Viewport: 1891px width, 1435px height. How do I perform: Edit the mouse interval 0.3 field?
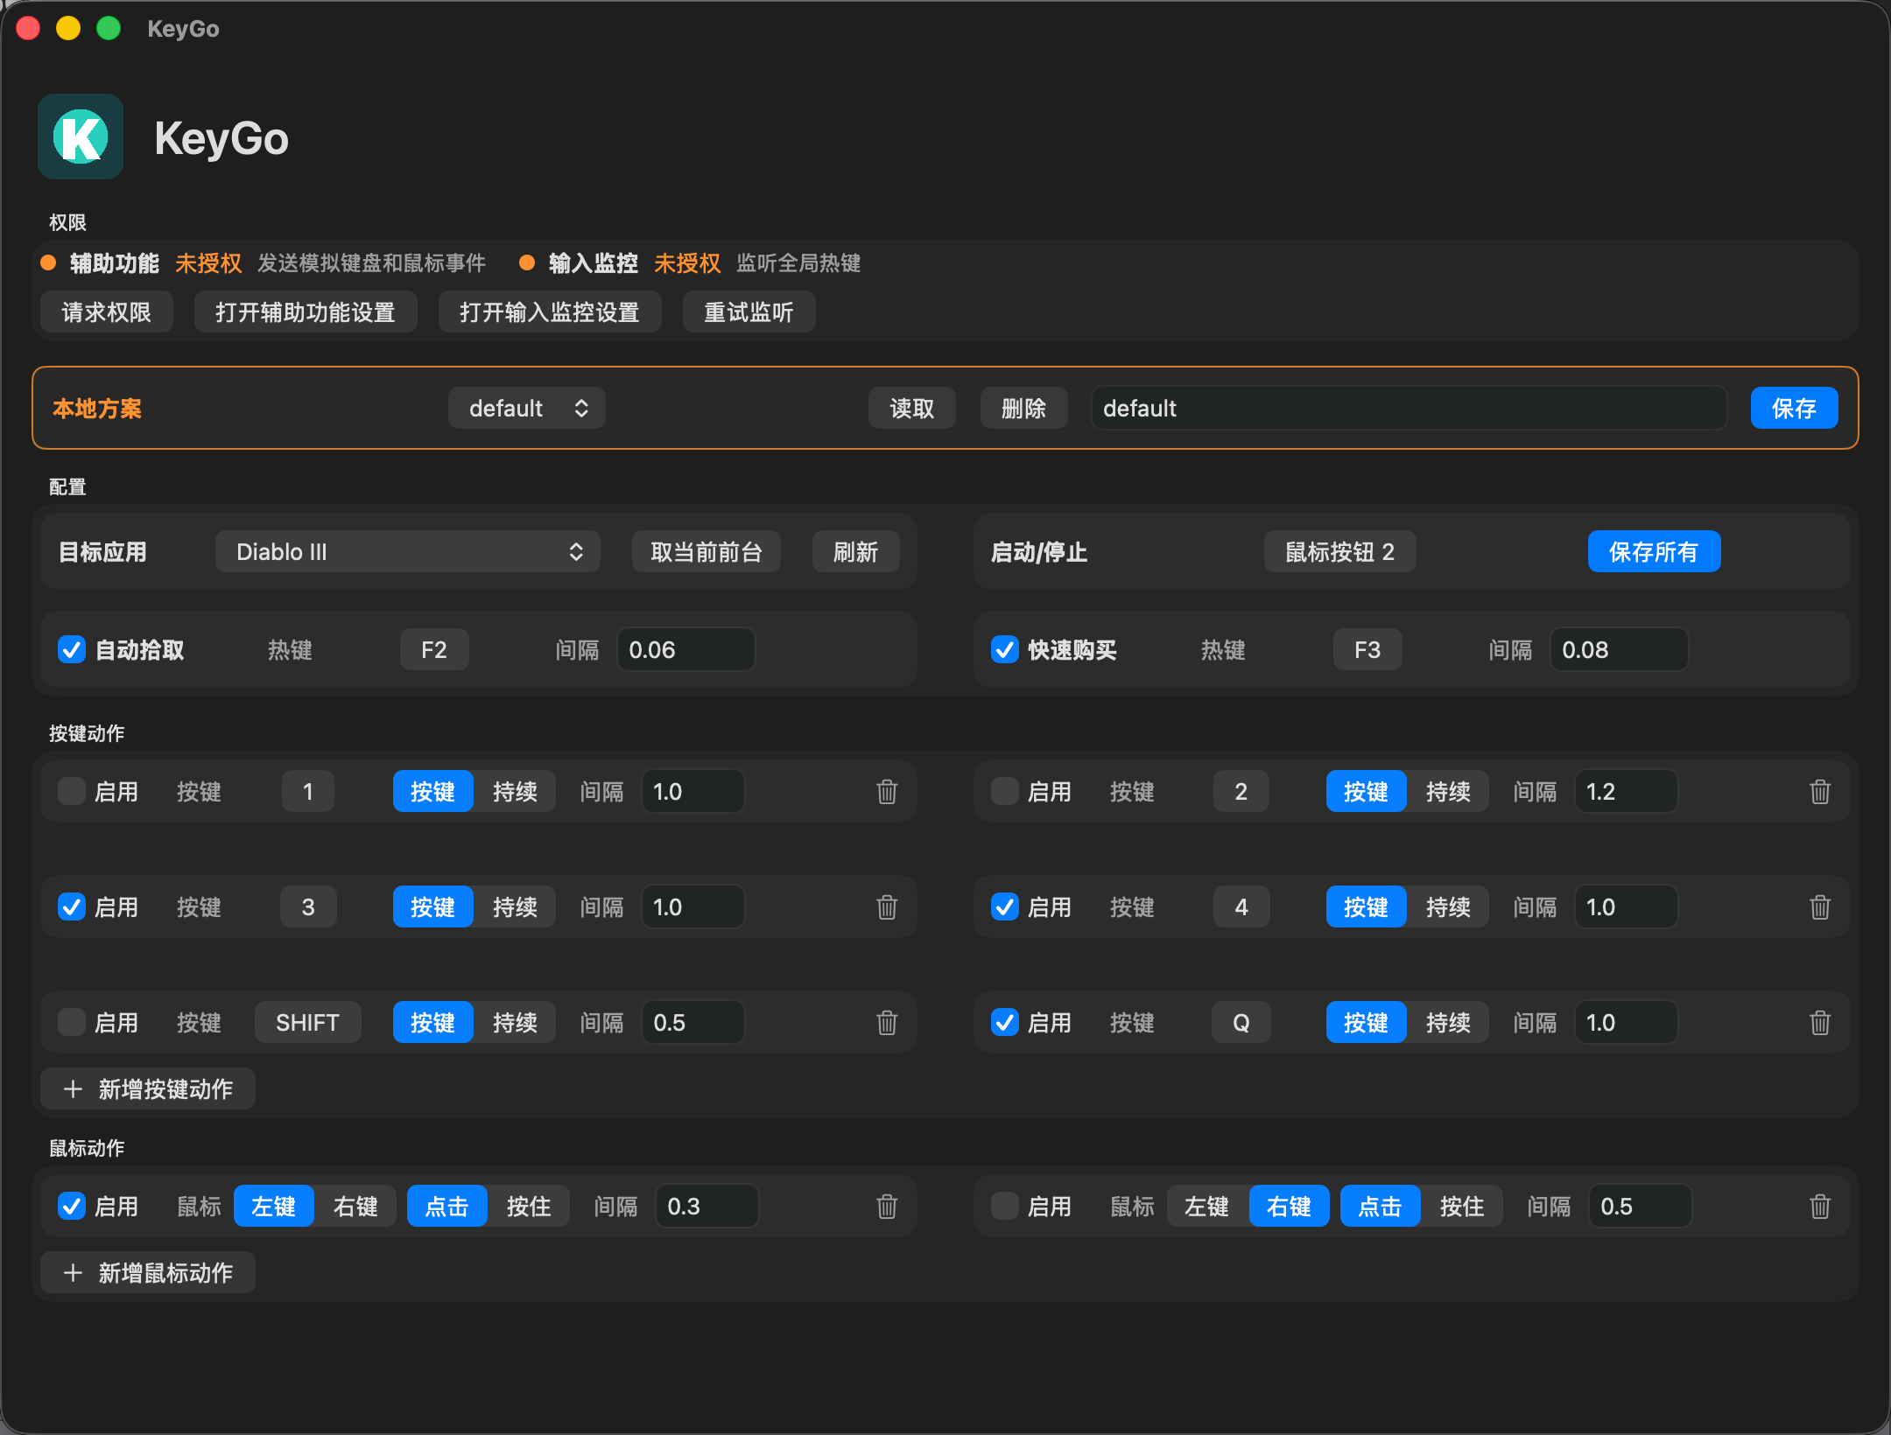click(x=707, y=1207)
